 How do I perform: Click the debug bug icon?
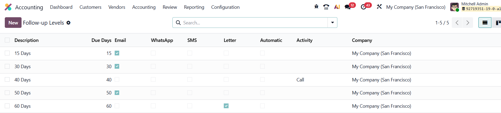click(316, 7)
